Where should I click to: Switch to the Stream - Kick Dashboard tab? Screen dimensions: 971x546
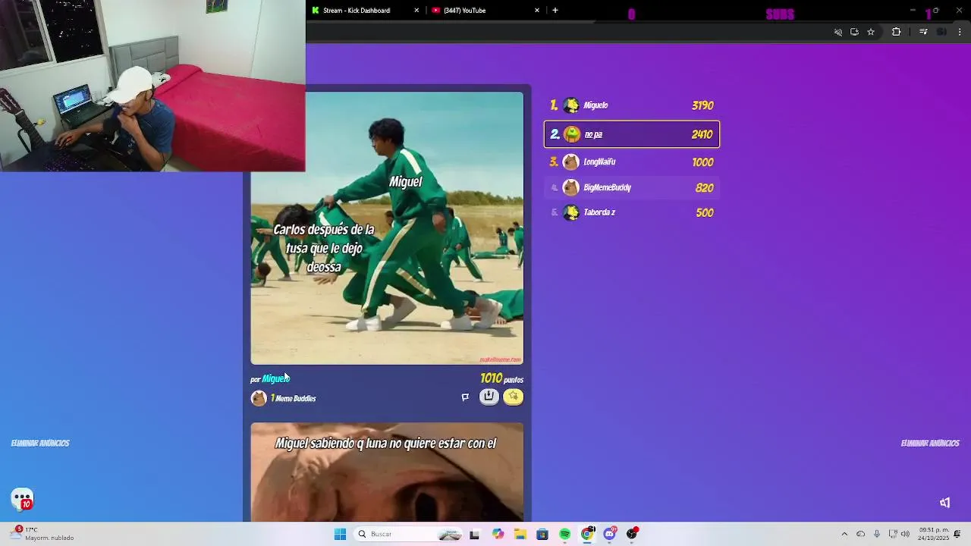point(363,11)
